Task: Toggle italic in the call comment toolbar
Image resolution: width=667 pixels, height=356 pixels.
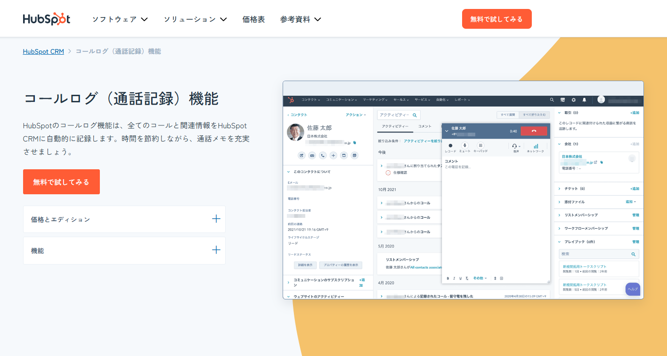Action: point(454,278)
